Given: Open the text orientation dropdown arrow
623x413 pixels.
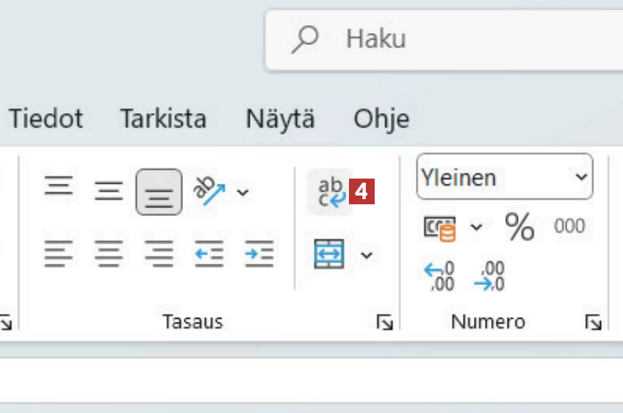Looking at the screenshot, I should 242,193.
